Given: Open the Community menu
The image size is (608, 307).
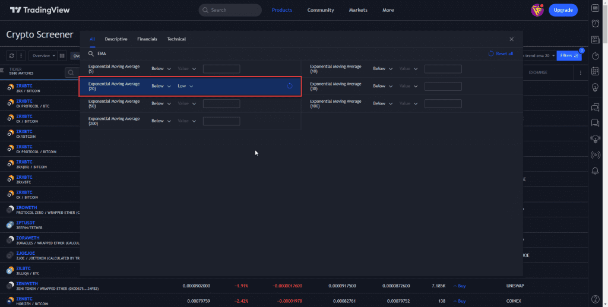Looking at the screenshot, I should (321, 10).
